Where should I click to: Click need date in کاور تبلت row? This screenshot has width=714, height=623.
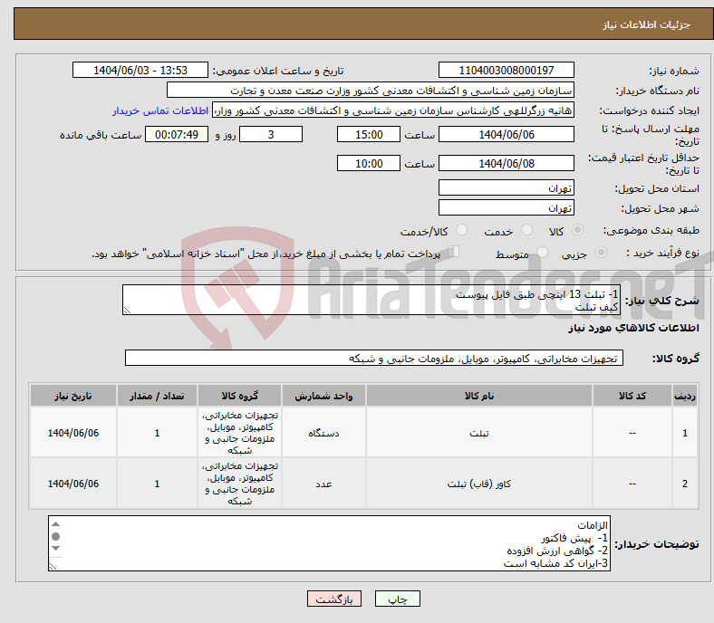click(73, 484)
